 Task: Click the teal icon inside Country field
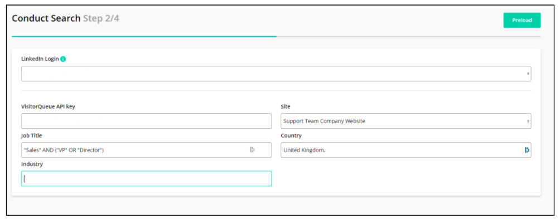click(x=527, y=150)
